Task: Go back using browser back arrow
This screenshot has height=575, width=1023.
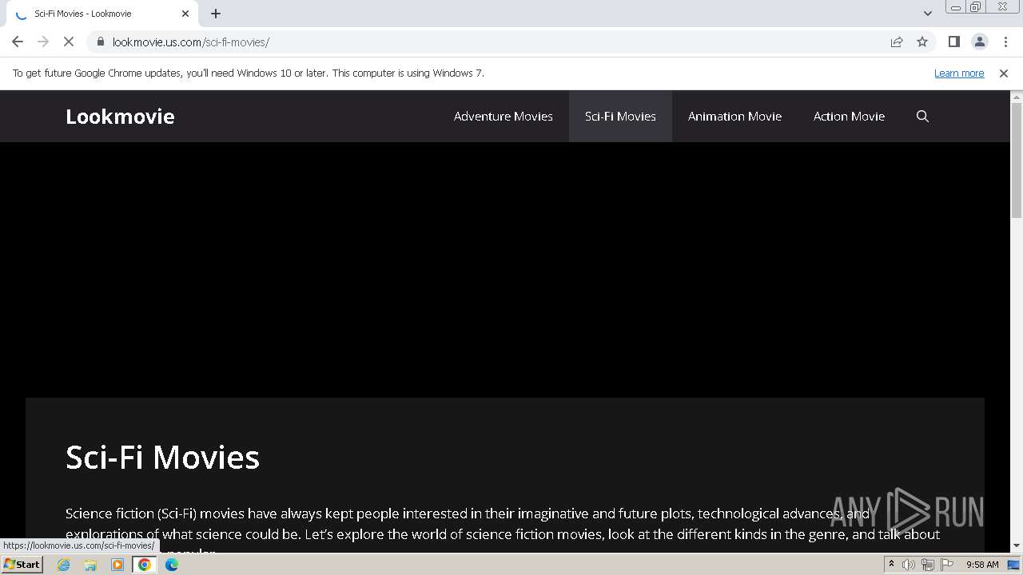Action: (x=18, y=42)
